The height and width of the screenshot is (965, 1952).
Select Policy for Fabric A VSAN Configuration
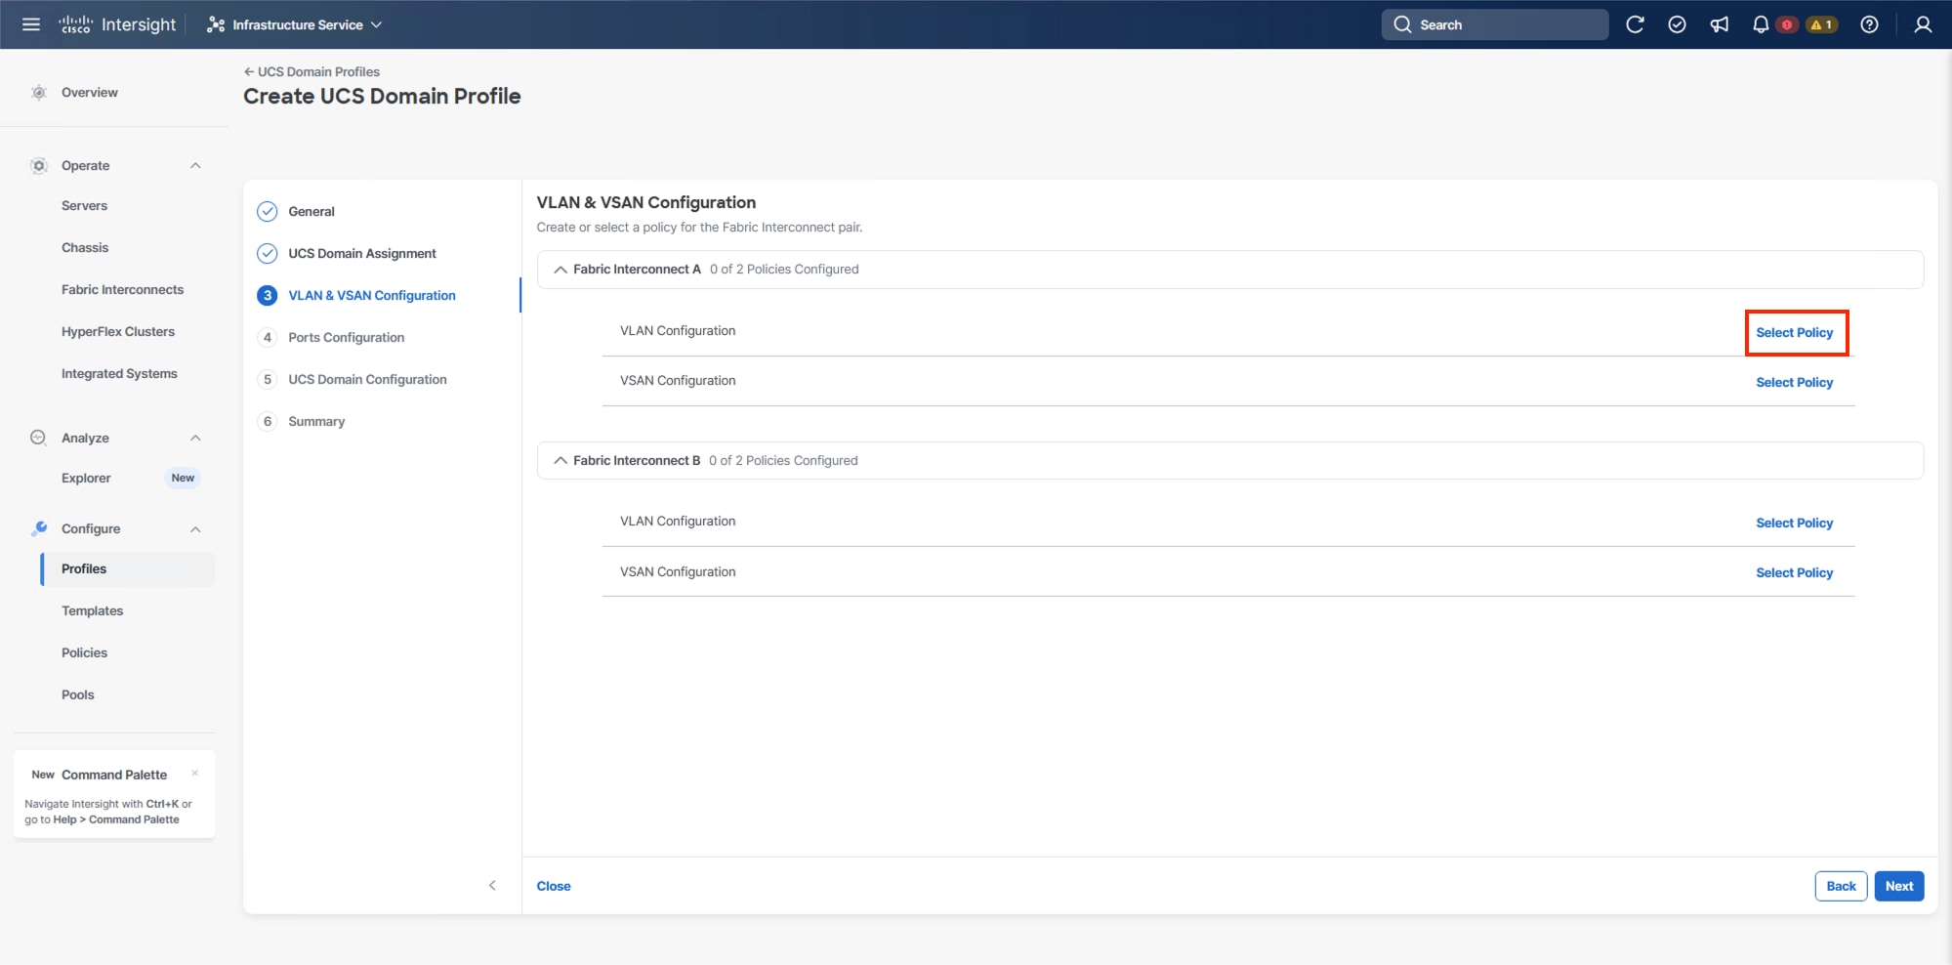pyautogui.click(x=1794, y=382)
